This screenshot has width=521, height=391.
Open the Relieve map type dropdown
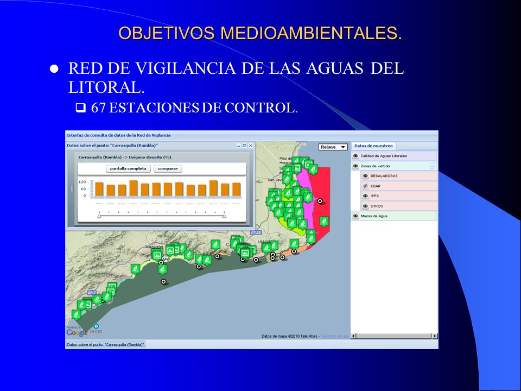(333, 147)
